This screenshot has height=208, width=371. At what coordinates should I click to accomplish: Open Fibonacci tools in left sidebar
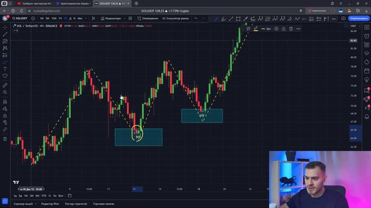coord(5,41)
